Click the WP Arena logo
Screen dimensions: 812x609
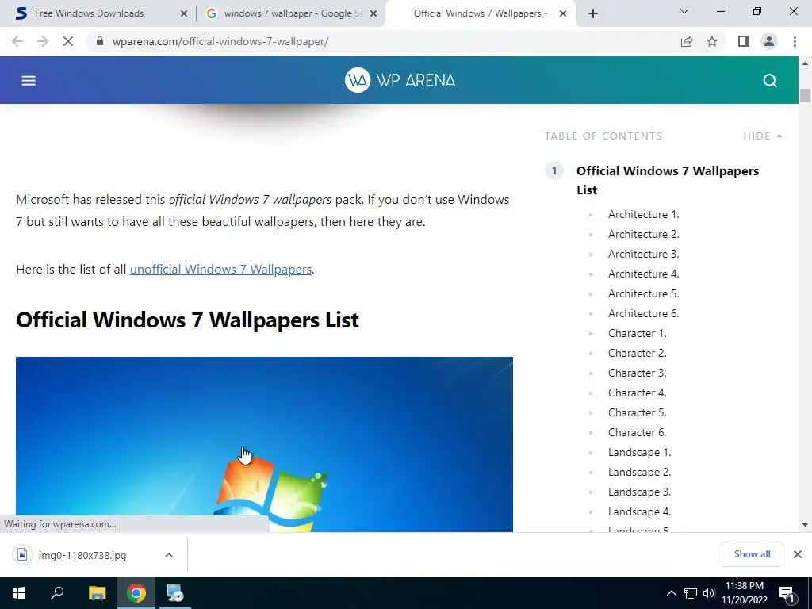(400, 80)
